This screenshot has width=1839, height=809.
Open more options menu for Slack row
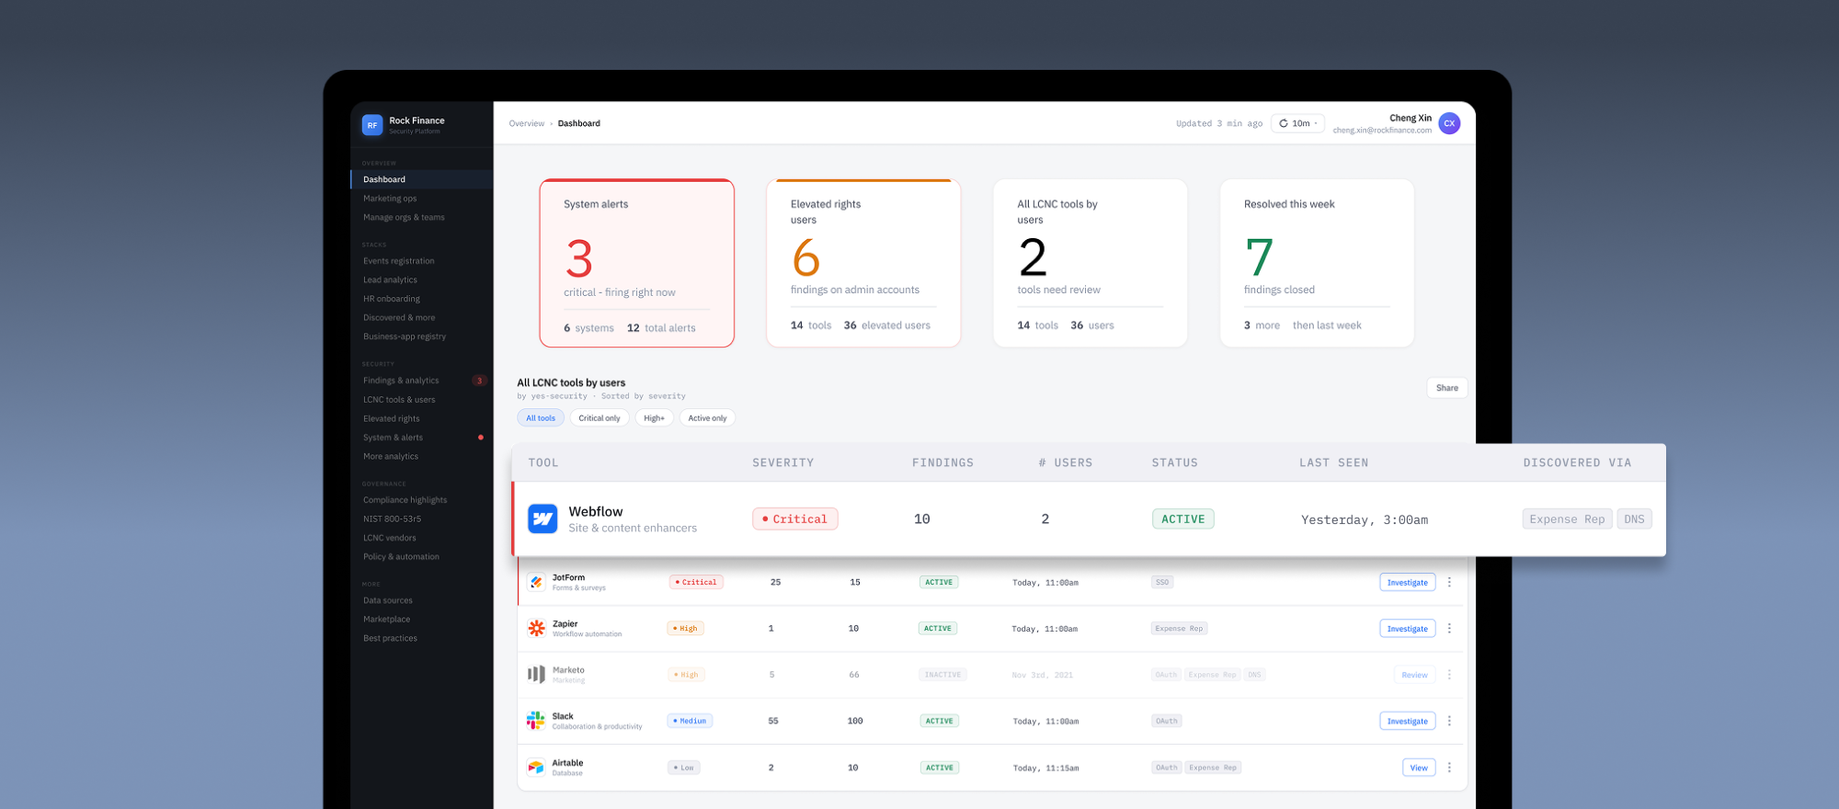click(x=1449, y=721)
